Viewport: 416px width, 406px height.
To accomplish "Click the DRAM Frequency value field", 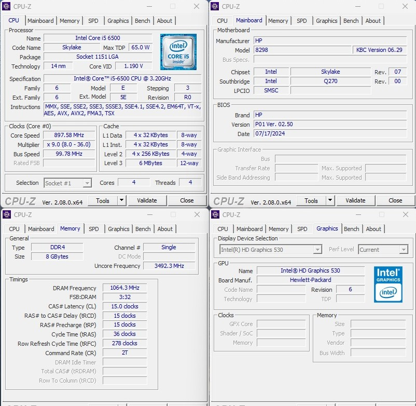I will coord(124,288).
